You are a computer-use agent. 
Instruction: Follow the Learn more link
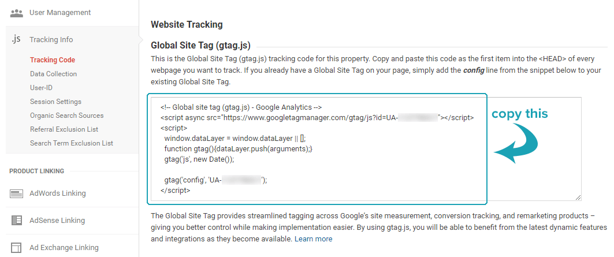pyautogui.click(x=313, y=239)
